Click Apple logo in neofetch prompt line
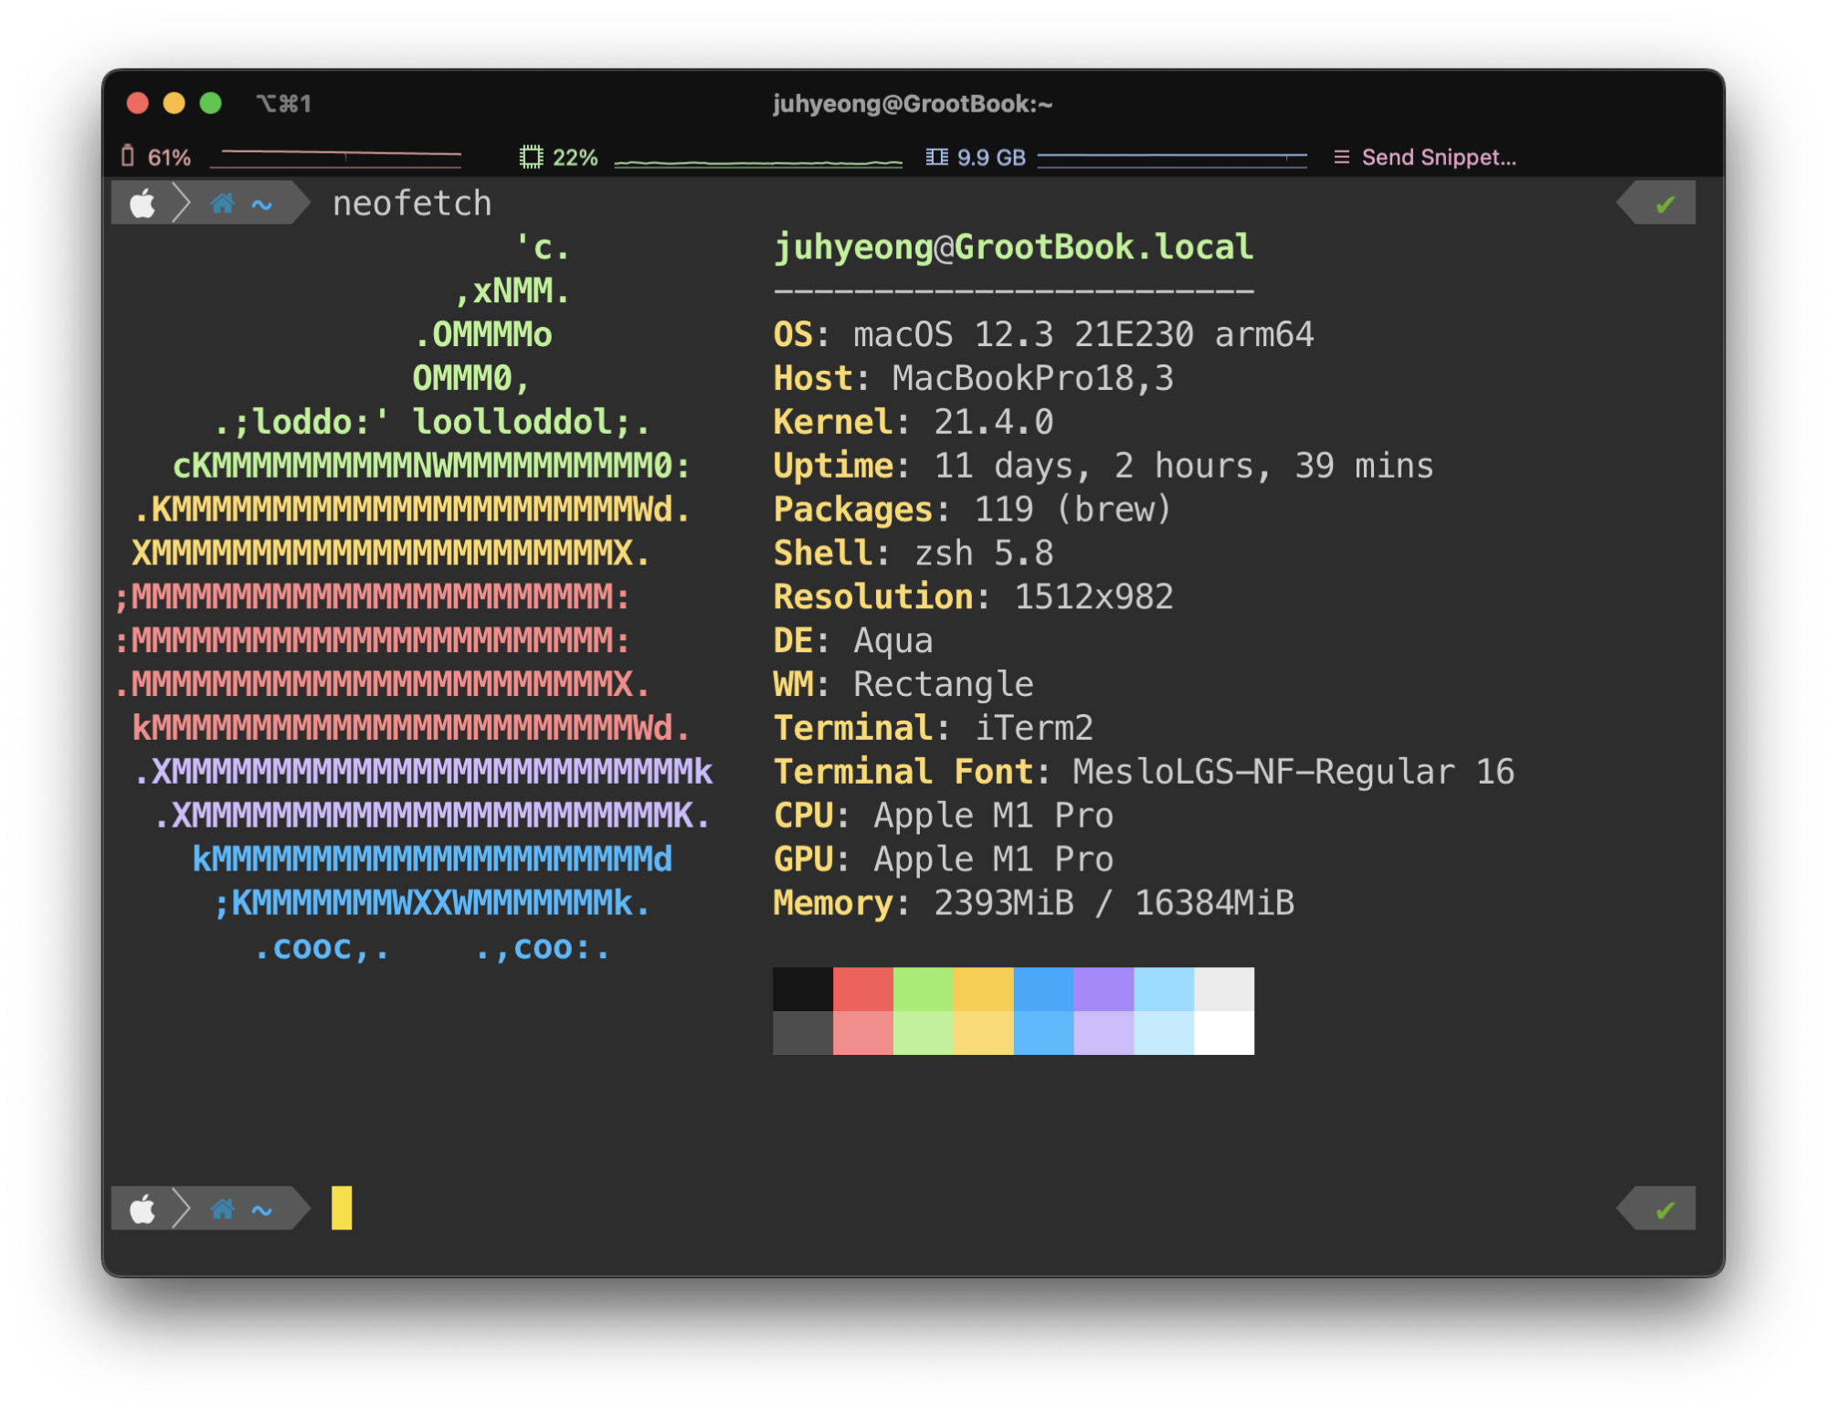Viewport: 1827px width, 1412px height. coord(143,203)
